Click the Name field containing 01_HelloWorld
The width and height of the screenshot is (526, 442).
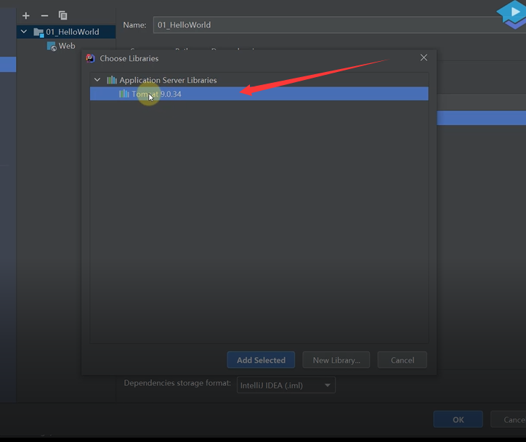click(x=339, y=25)
